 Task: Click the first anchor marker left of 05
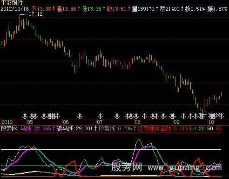coord(25,116)
